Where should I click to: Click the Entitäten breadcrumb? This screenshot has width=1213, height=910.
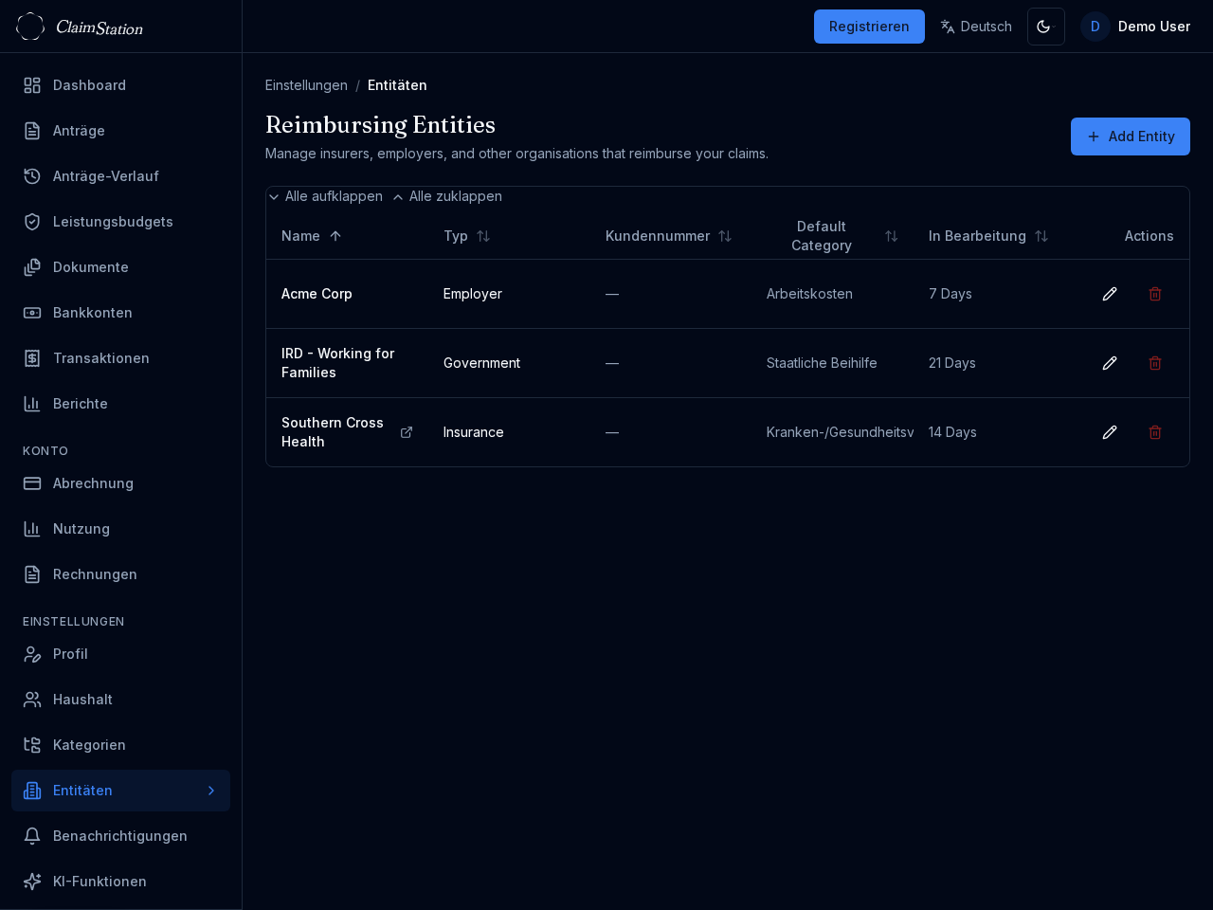tap(397, 85)
